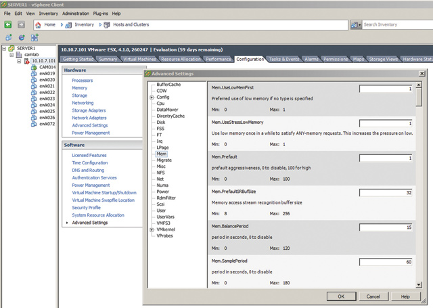The image size is (433, 308).
Task: Expand the VMkernel node in settings tree
Action: click(x=152, y=229)
